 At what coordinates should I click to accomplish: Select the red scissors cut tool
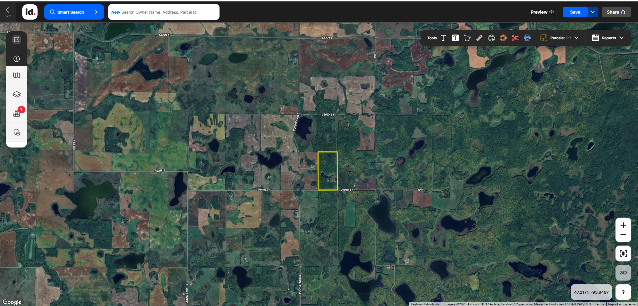click(515, 38)
